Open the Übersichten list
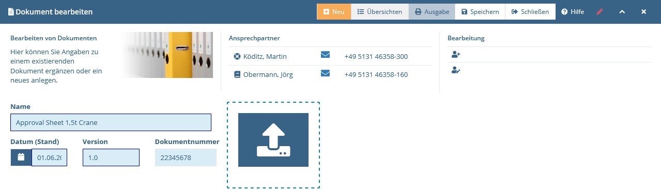Viewport: 661px width, 190px height. coord(379,11)
